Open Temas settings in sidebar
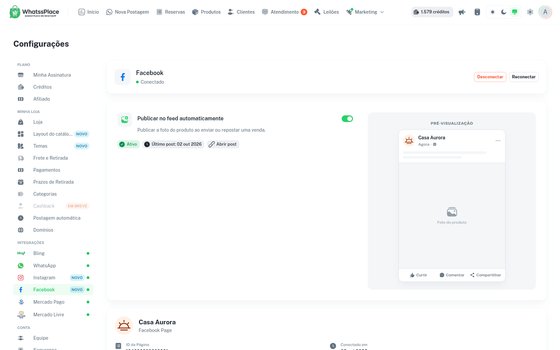This screenshot has height=350, width=560. point(53,146)
